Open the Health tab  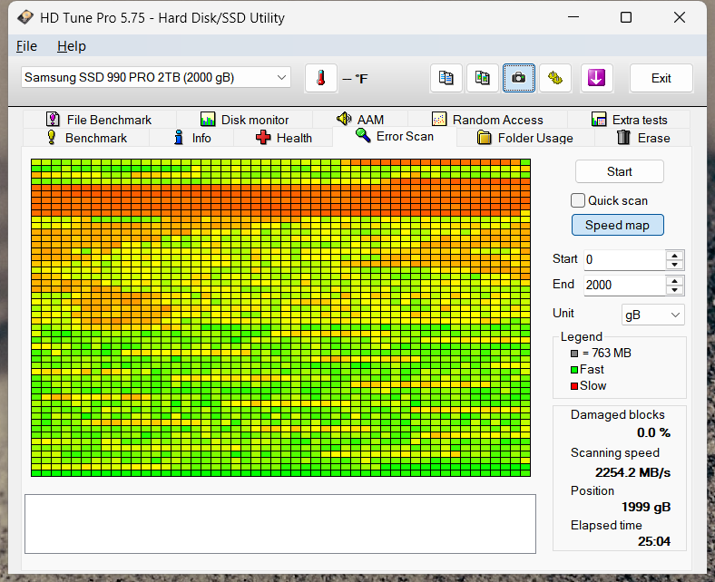pyautogui.click(x=284, y=138)
